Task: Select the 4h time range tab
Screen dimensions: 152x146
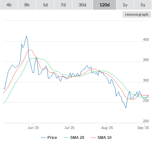Action: click(x=9, y=5)
